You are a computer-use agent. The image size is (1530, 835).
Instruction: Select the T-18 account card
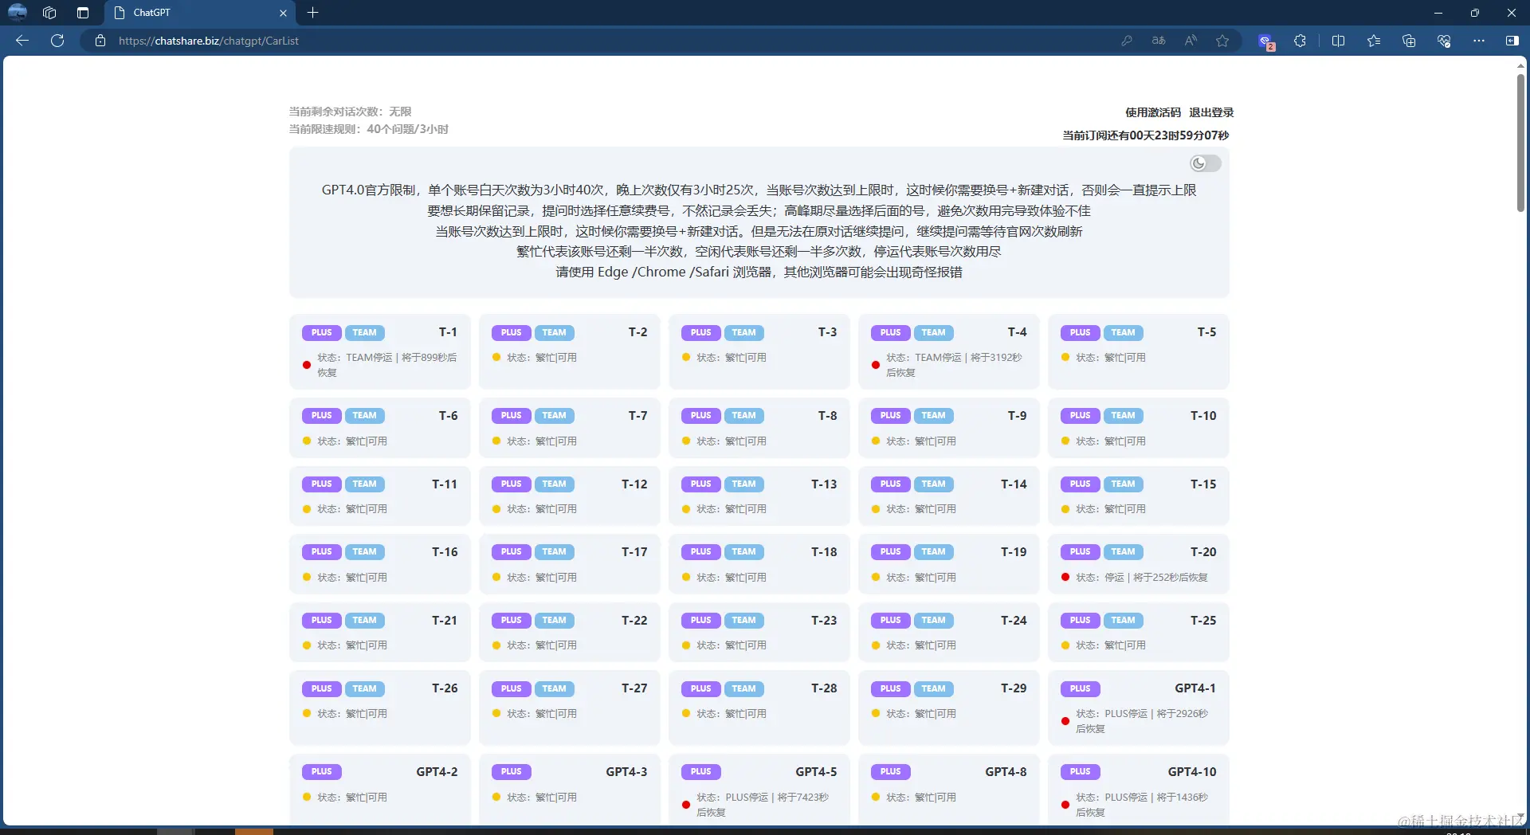759,564
